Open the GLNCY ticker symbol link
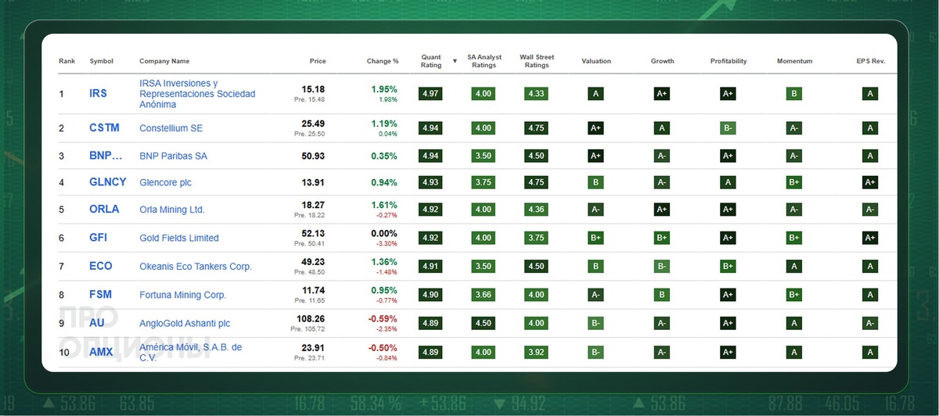939x416 pixels. 107,182
